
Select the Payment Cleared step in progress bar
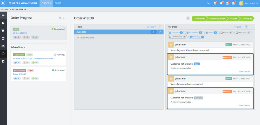tap(217, 18)
